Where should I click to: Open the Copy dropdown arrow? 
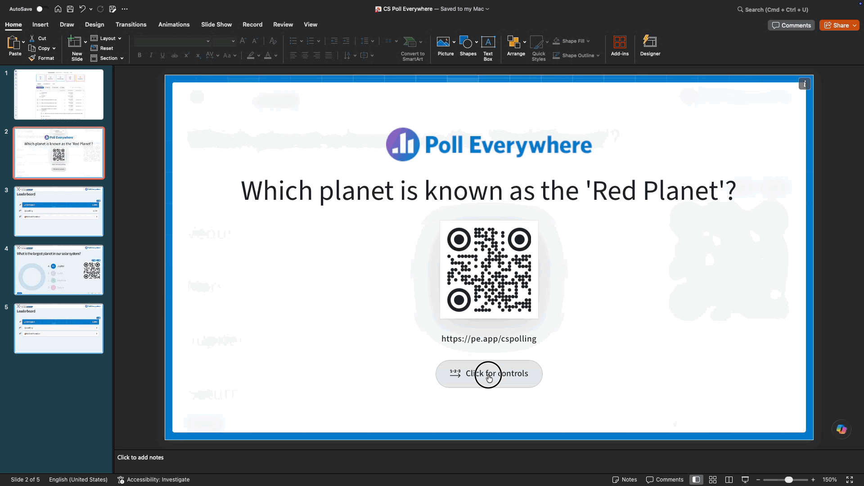click(54, 48)
